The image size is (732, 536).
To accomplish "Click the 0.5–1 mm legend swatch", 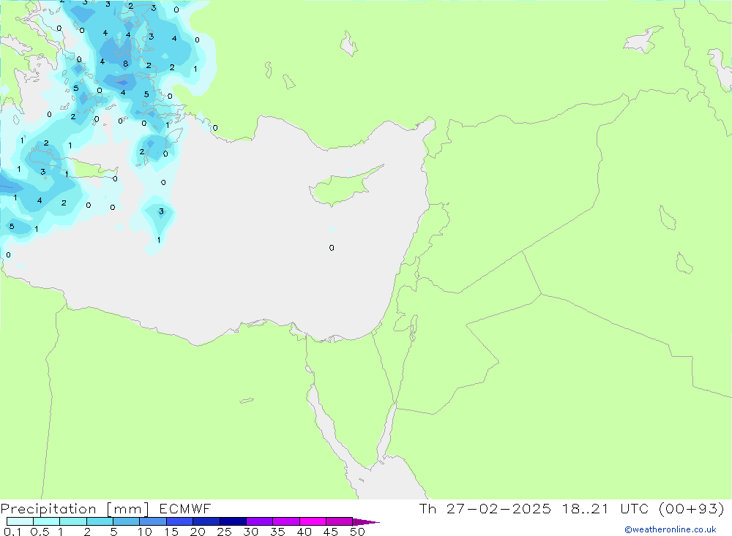I will coord(47,521).
